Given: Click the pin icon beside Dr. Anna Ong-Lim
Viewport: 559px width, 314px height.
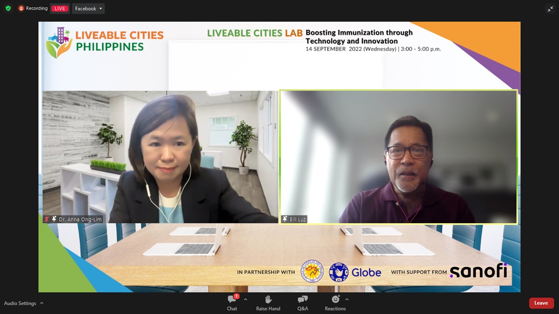Looking at the screenshot, I should pos(54,219).
